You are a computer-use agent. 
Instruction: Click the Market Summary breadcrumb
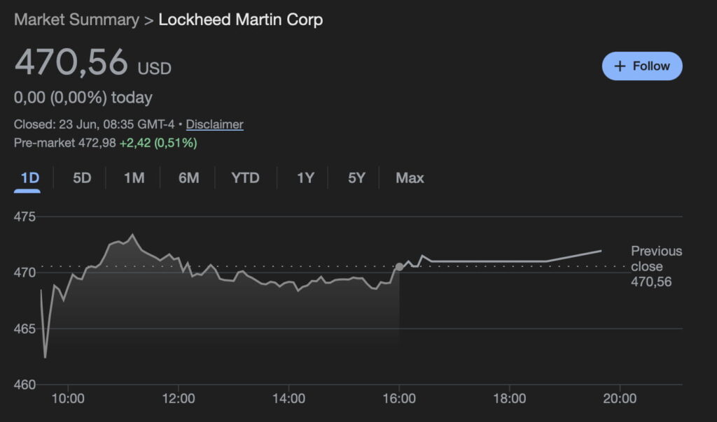[76, 20]
